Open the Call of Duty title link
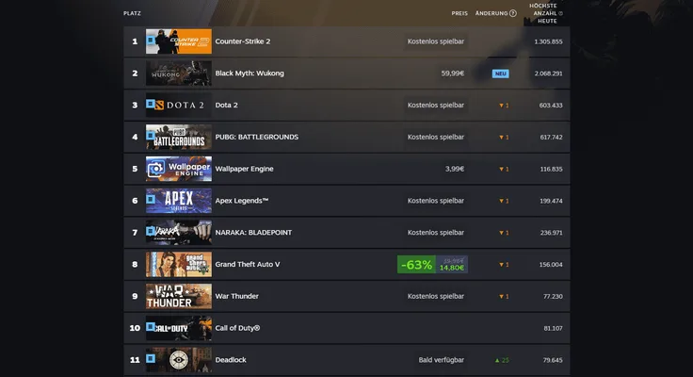The width and height of the screenshot is (693, 377). 238,328
